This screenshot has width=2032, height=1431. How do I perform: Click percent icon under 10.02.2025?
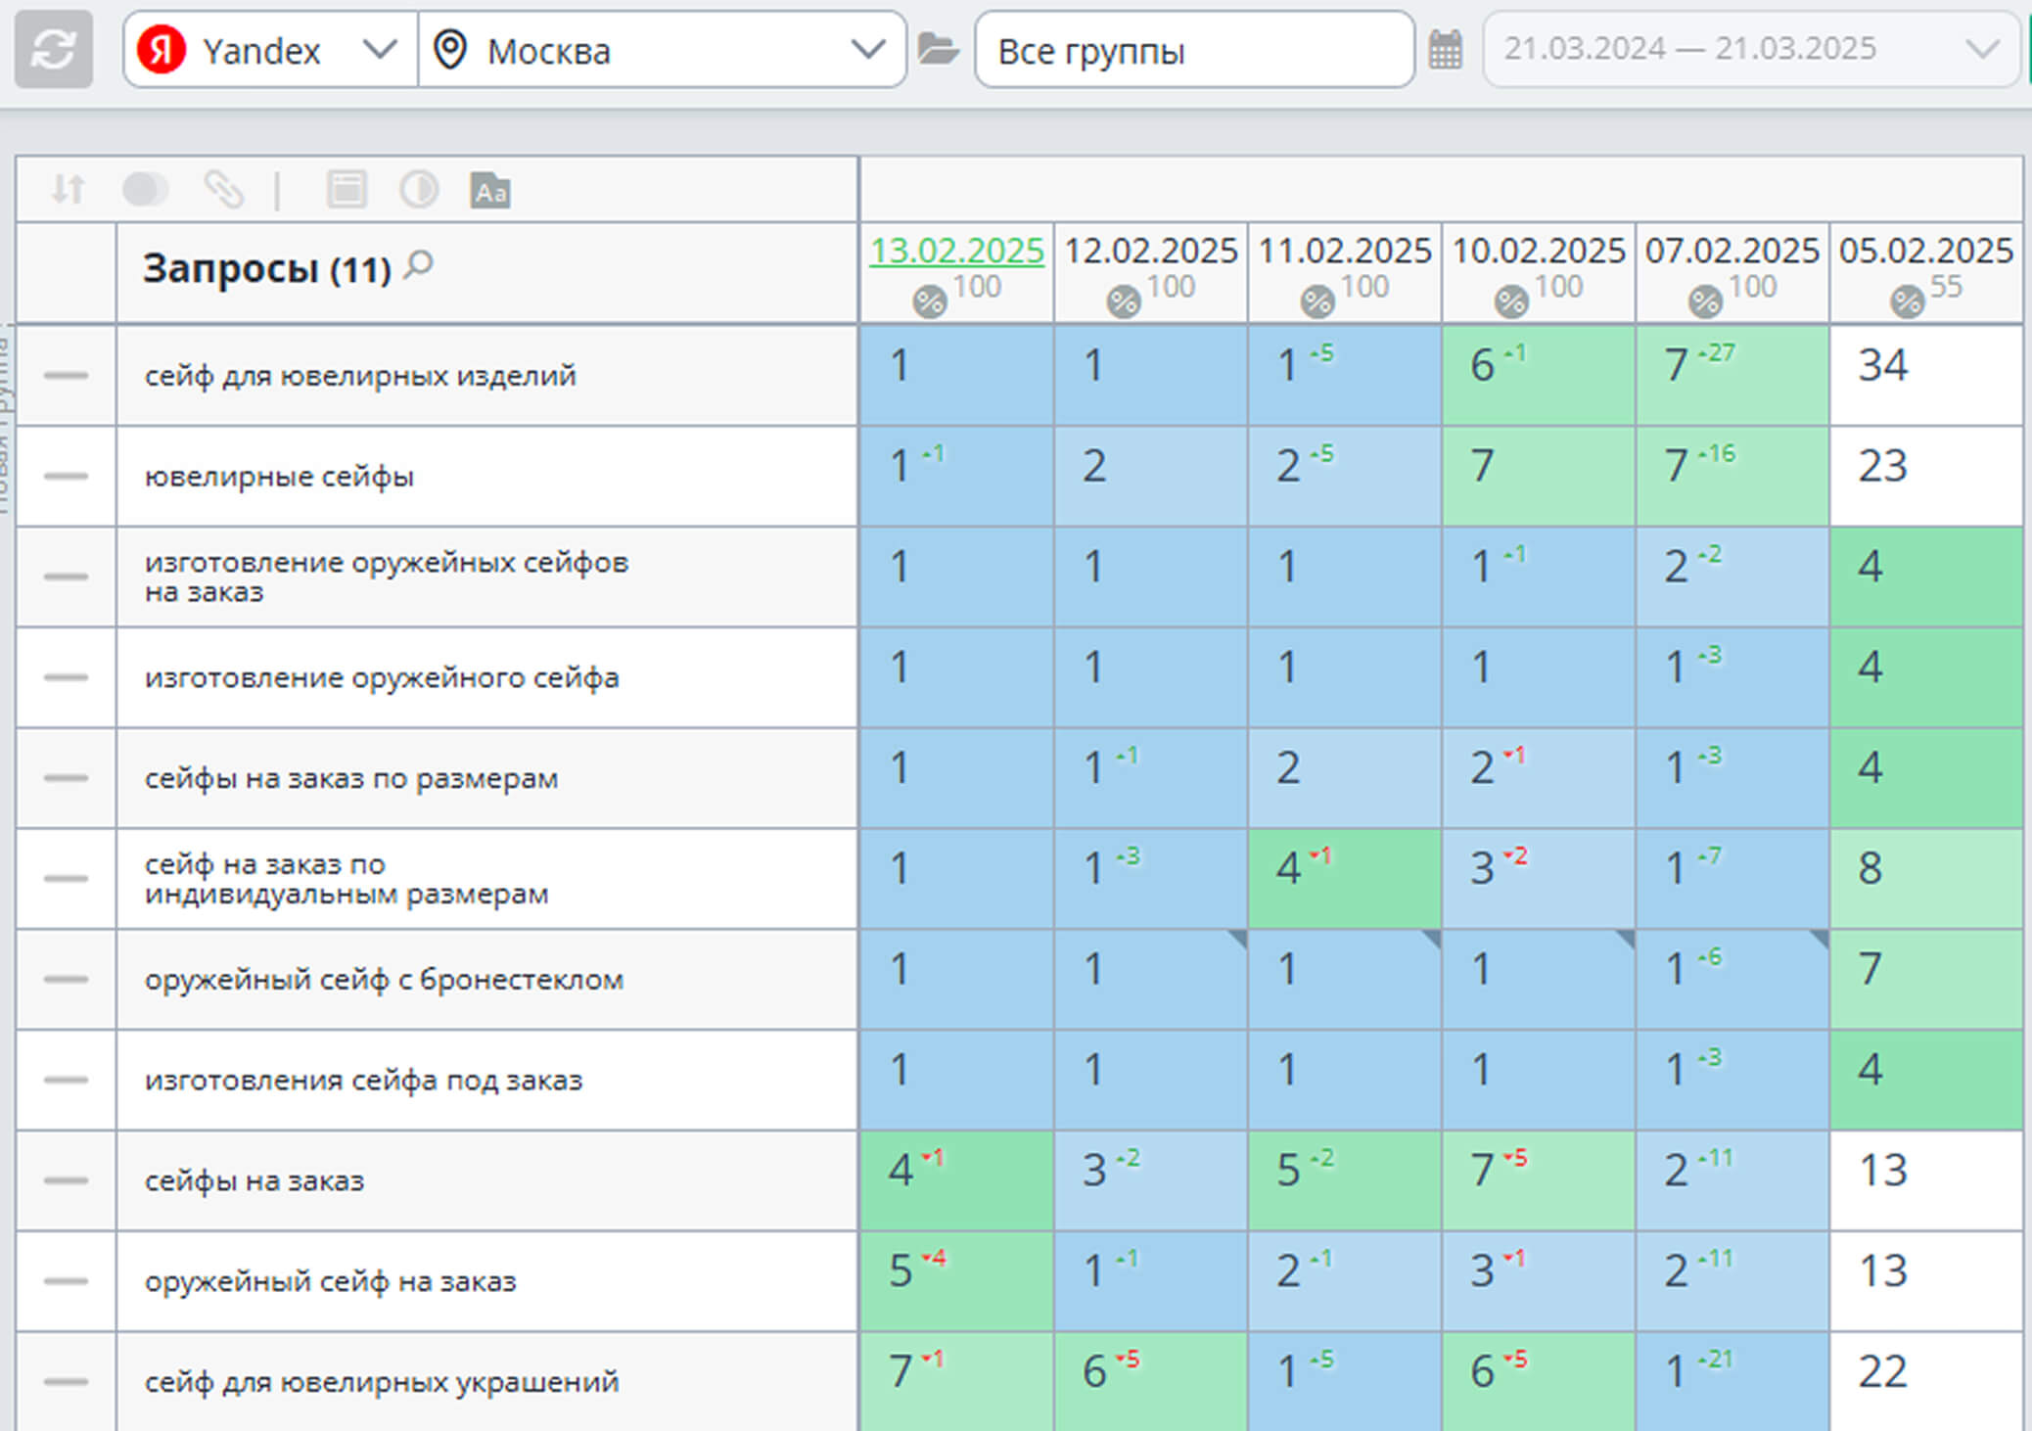[1510, 300]
